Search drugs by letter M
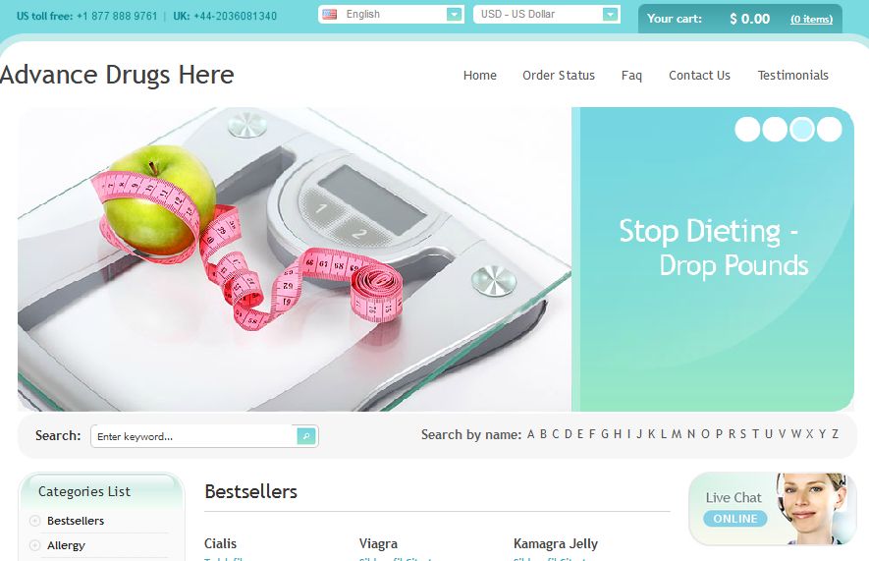This screenshot has width=869, height=561. click(x=677, y=434)
